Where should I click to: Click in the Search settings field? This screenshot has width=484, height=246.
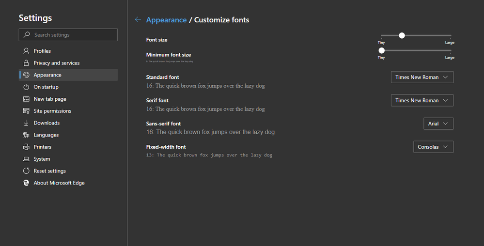pyautogui.click(x=68, y=34)
